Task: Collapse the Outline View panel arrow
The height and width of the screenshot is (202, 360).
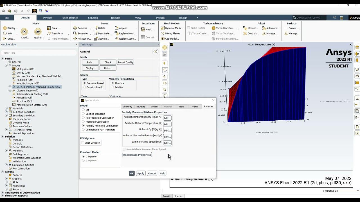Action: click(76, 45)
